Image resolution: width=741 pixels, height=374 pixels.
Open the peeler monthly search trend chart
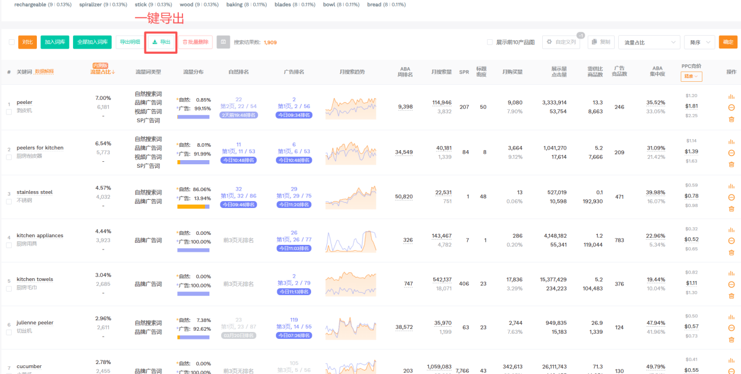click(x=350, y=108)
